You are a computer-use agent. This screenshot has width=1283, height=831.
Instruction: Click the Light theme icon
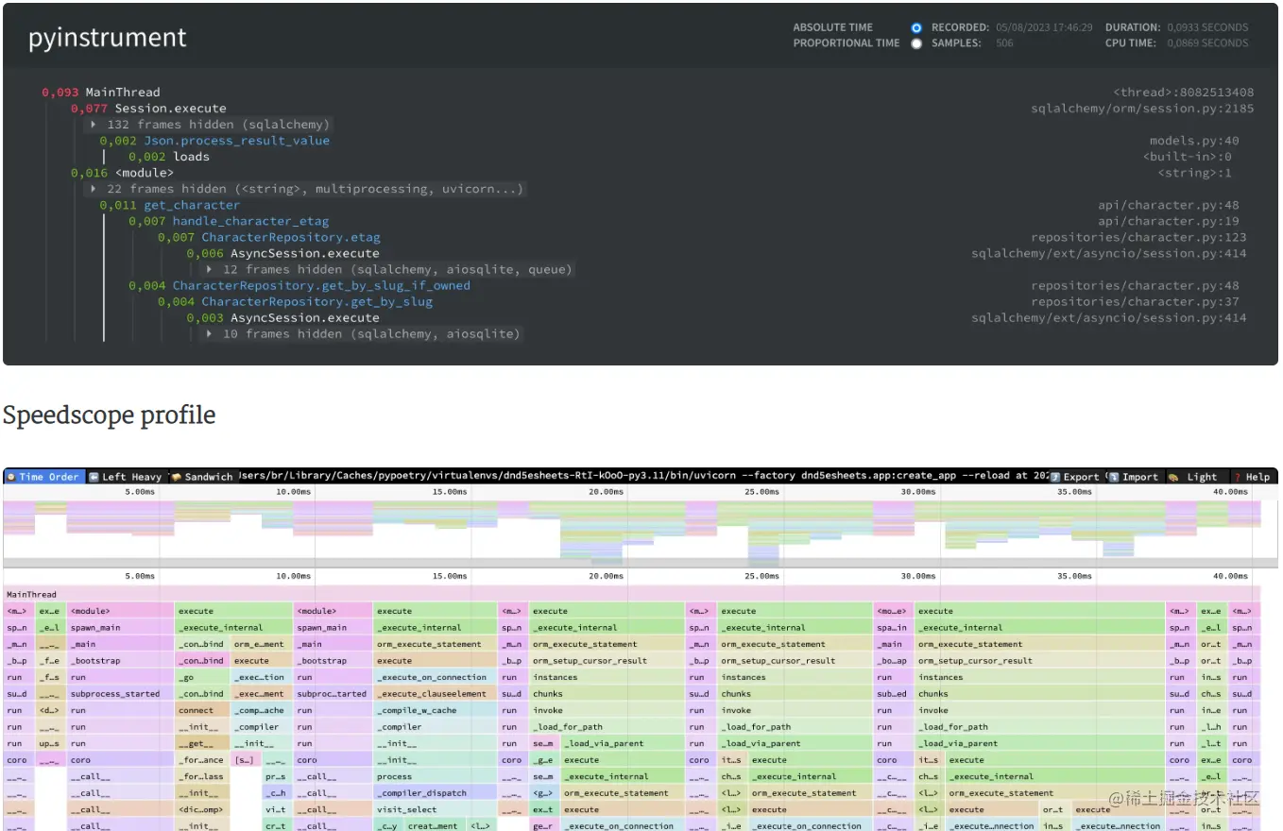tap(1172, 477)
